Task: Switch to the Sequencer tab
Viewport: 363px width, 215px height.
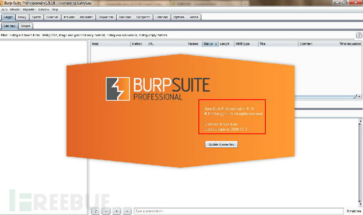Action: pos(106,17)
